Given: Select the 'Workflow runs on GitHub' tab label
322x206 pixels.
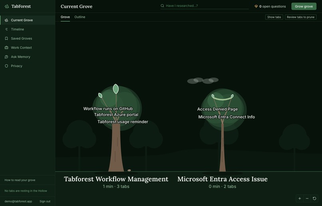Looking at the screenshot, I should point(108,109).
